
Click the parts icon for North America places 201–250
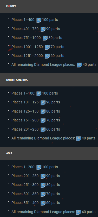click(x=43, y=130)
